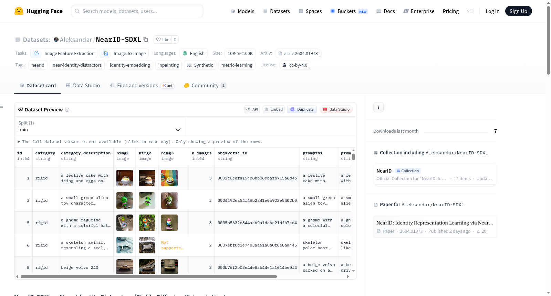
Task: Open beige volvo nimg2 thumbnail
Action: (x=147, y=266)
